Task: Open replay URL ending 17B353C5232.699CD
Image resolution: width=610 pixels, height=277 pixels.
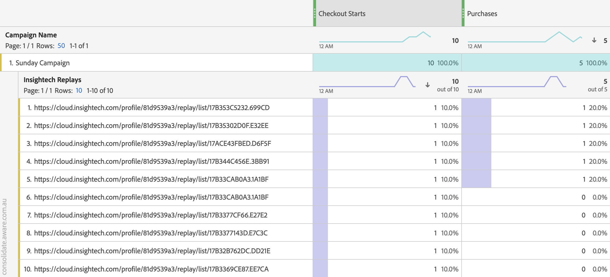Action: [x=152, y=108]
